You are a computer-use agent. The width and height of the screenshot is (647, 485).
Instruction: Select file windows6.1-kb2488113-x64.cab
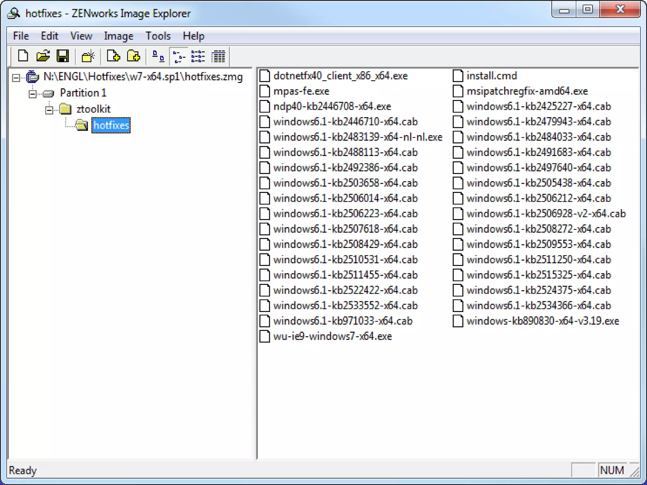(x=346, y=152)
